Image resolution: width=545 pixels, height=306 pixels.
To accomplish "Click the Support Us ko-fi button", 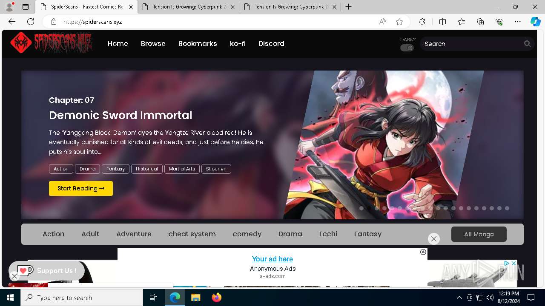I will (x=47, y=271).
